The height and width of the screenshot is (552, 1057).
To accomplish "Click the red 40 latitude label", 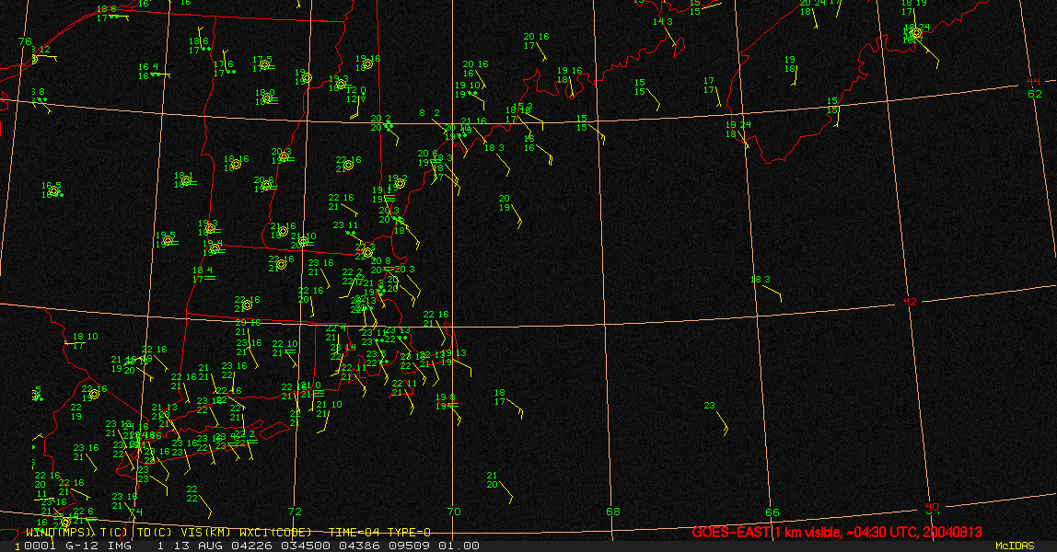I will point(932,507).
